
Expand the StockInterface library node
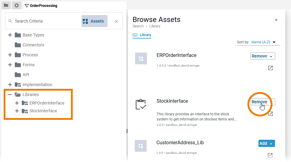pos(17,111)
